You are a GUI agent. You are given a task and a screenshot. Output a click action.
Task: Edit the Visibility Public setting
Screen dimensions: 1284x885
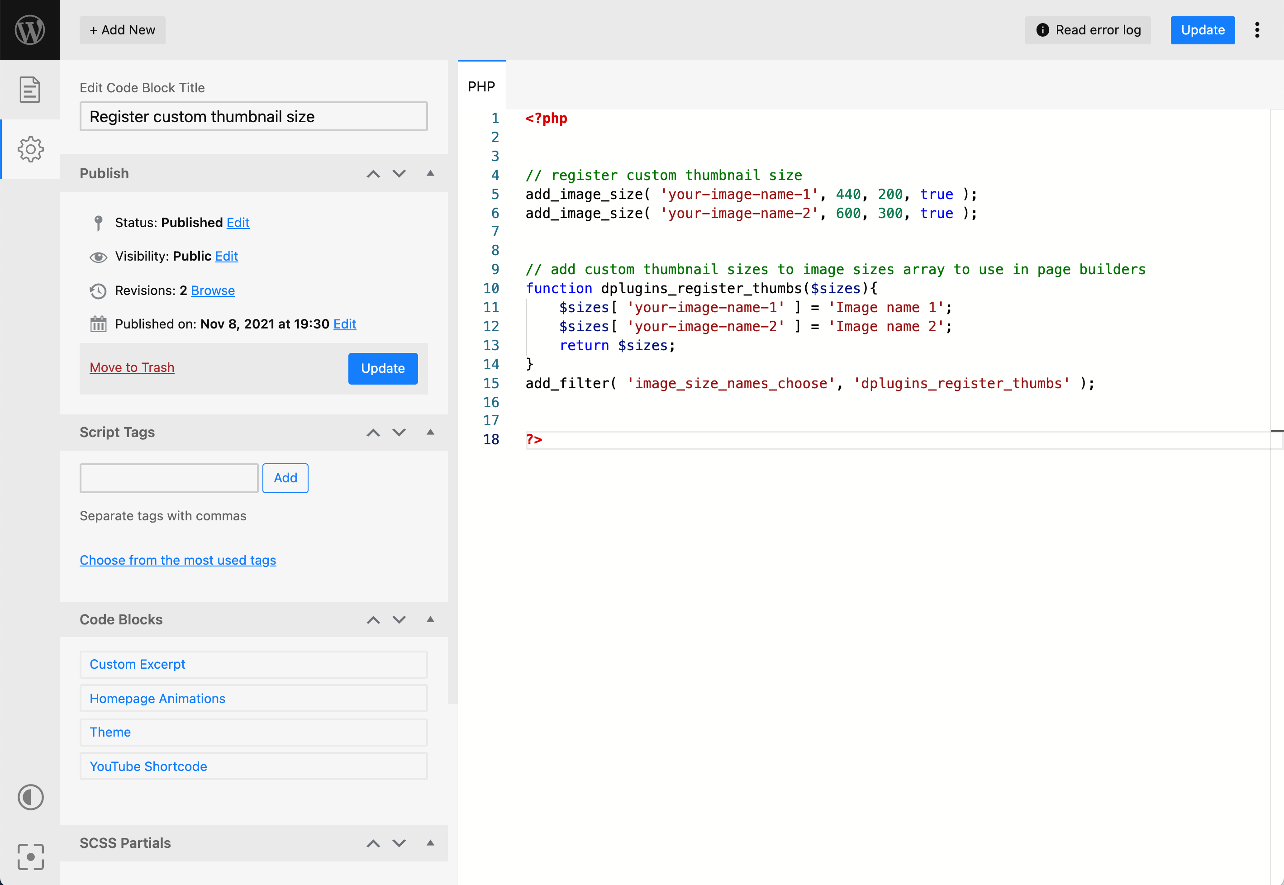pyautogui.click(x=226, y=256)
